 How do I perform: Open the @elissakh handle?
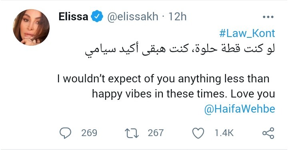(x=133, y=17)
